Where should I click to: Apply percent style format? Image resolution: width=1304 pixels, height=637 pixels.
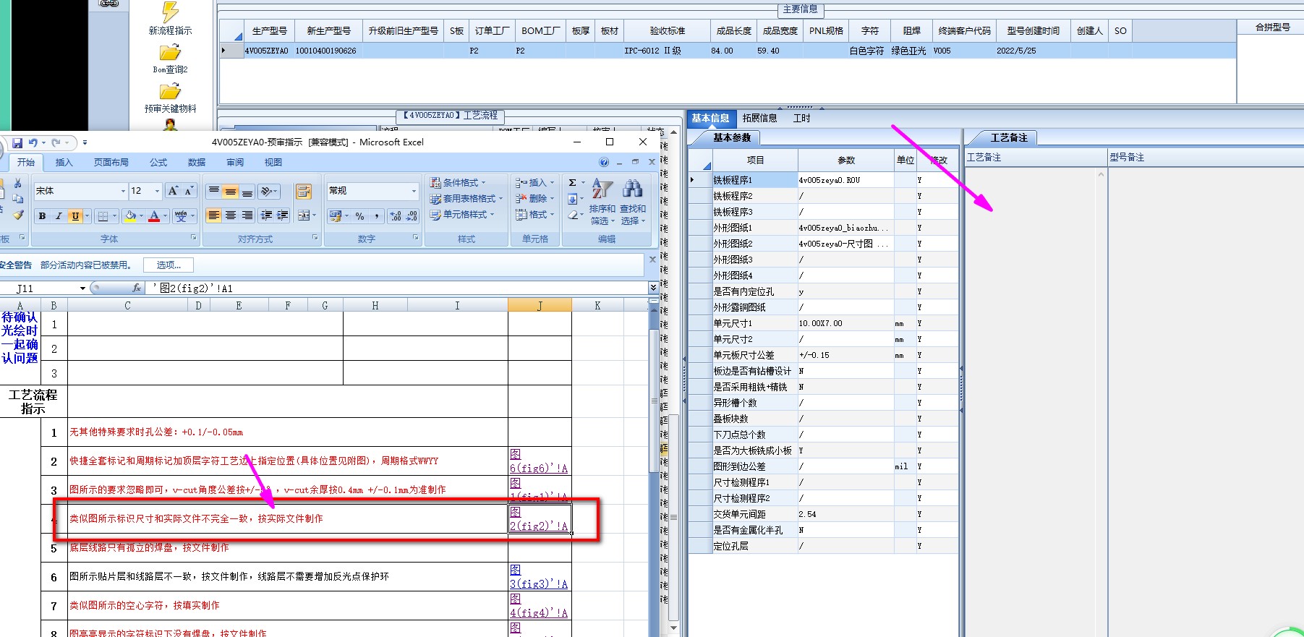coord(359,215)
